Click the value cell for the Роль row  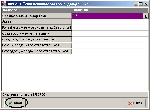110,28
